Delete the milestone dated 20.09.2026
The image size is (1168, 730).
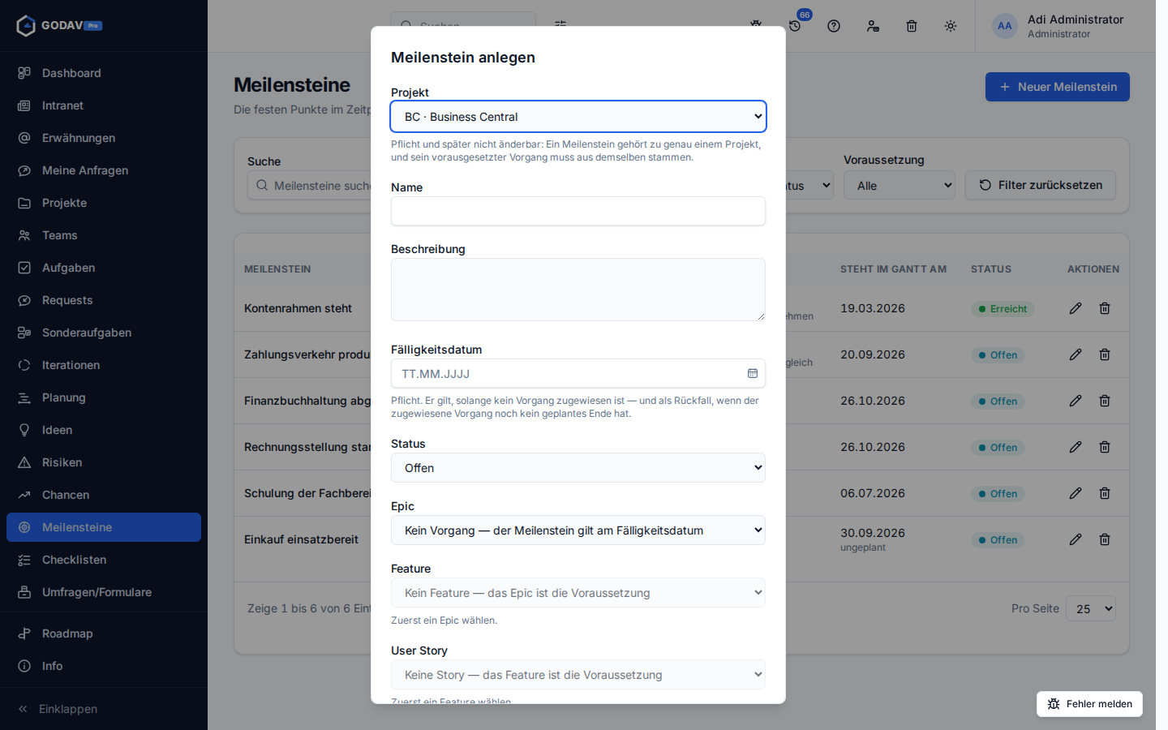(x=1105, y=354)
